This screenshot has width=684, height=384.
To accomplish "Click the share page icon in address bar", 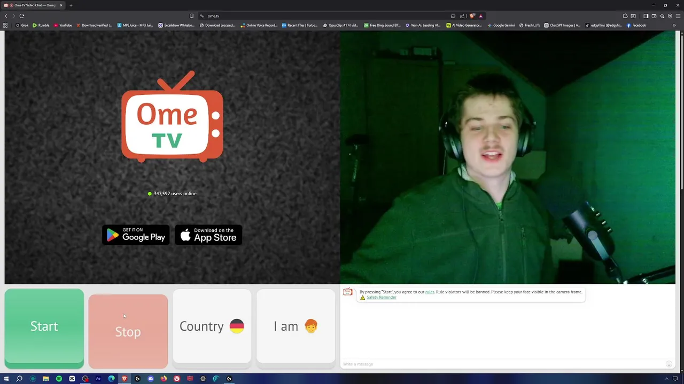I will (x=462, y=16).
